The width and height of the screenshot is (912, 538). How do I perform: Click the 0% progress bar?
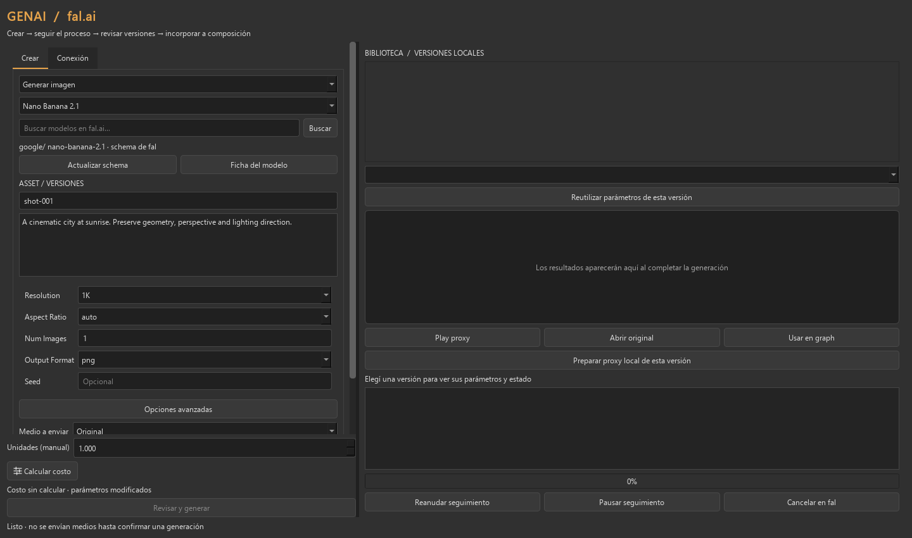(x=632, y=481)
